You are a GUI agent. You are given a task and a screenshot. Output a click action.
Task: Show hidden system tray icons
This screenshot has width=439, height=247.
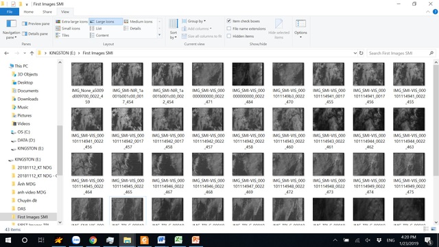pos(335,240)
